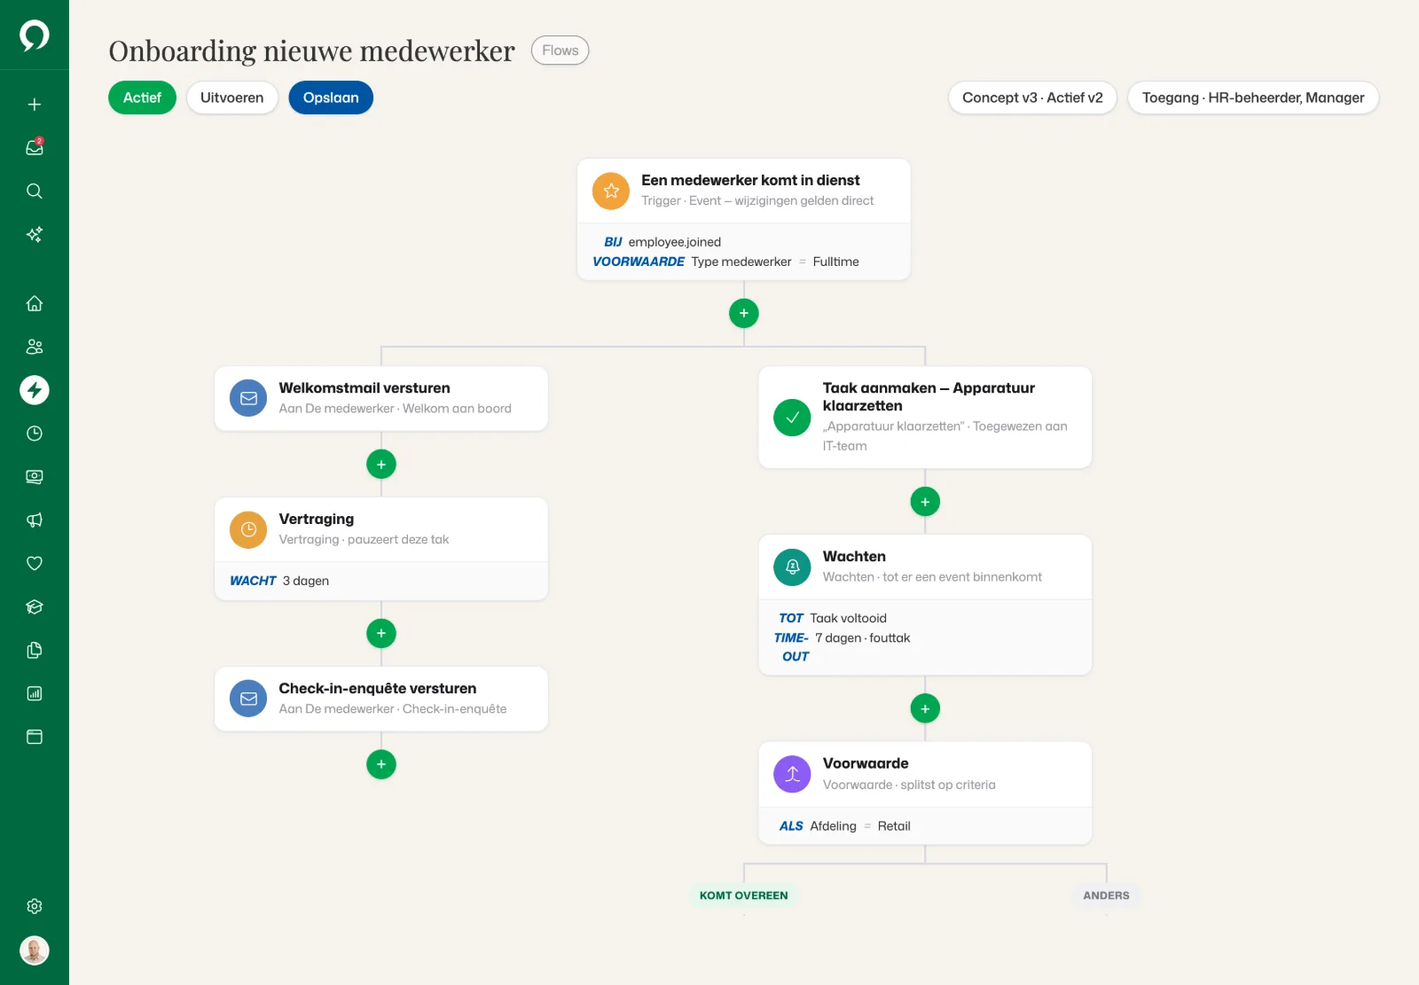Open the AI sparkles sidebar icon

click(35, 234)
